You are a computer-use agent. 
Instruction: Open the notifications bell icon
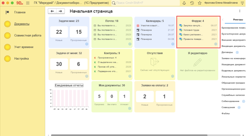coord(184,3)
